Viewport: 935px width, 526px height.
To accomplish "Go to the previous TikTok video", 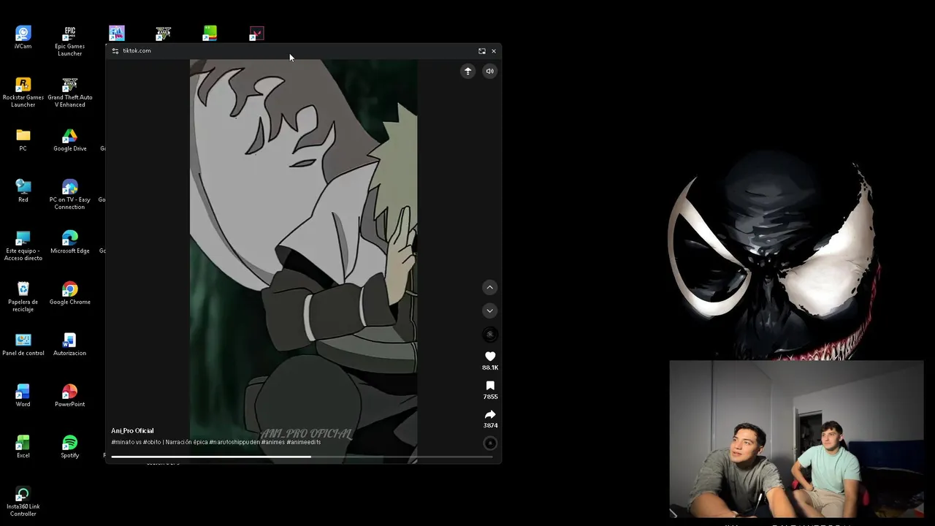I will tap(490, 288).
